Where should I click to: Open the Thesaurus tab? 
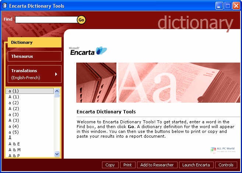click(x=35, y=56)
